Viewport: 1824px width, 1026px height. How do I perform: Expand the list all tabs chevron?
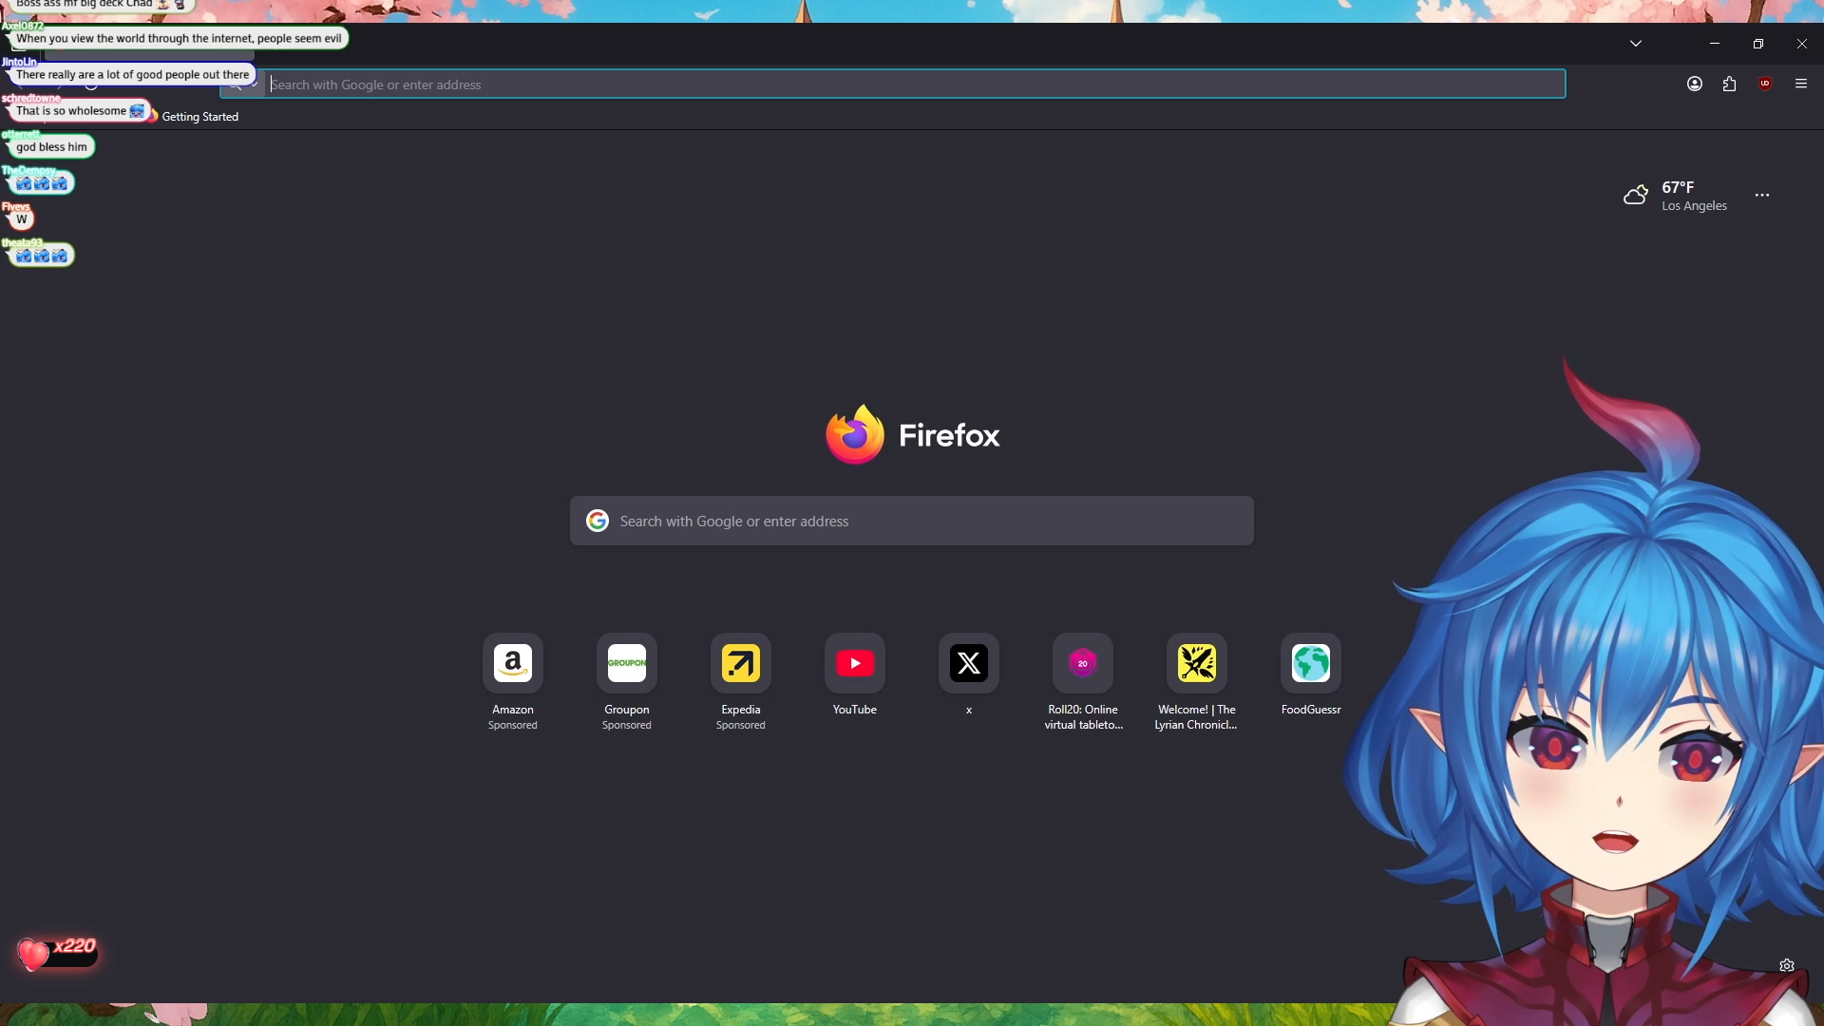pyautogui.click(x=1636, y=44)
